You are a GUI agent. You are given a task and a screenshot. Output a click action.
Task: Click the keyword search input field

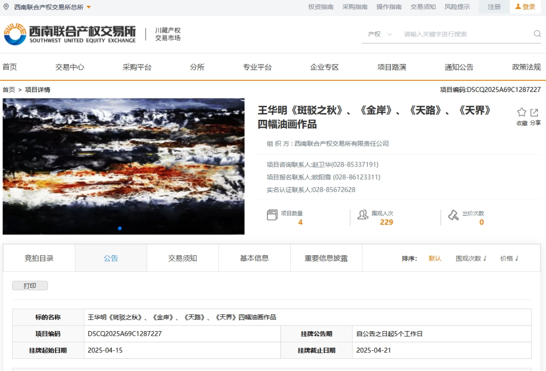tap(465, 34)
